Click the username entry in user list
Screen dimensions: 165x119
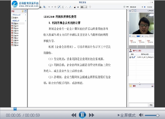(145, 57)
